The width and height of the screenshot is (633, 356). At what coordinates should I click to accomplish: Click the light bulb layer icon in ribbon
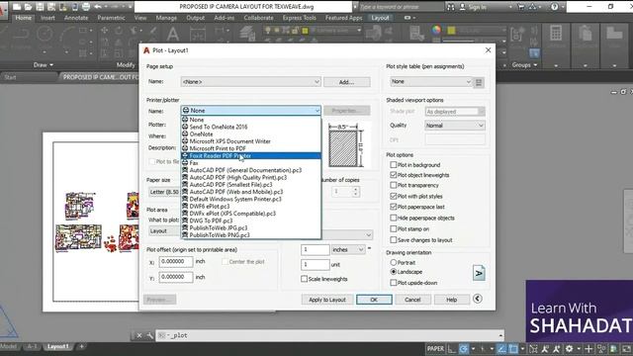point(267,30)
